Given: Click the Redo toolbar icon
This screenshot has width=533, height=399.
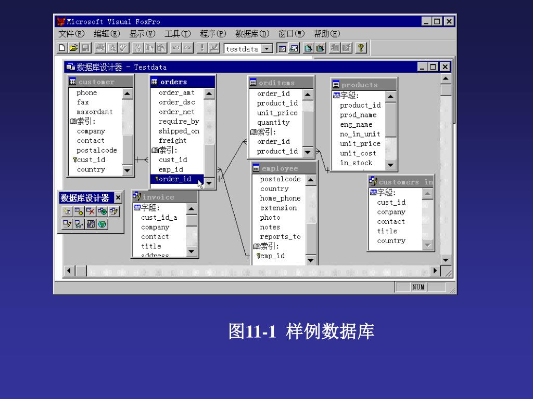Looking at the screenshot, I should [x=187, y=48].
